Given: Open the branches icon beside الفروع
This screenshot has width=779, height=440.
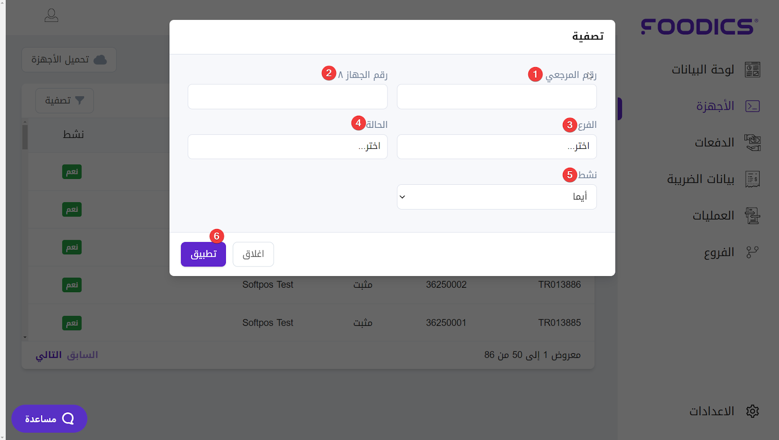Looking at the screenshot, I should pyautogui.click(x=752, y=252).
